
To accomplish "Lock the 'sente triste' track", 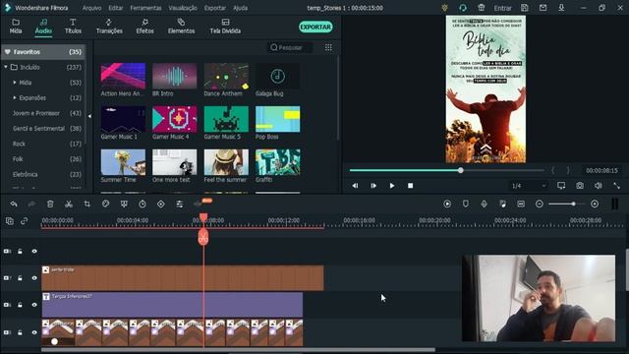I will tap(20, 277).
